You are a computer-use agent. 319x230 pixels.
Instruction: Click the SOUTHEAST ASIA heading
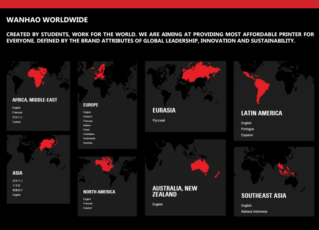[264, 196]
